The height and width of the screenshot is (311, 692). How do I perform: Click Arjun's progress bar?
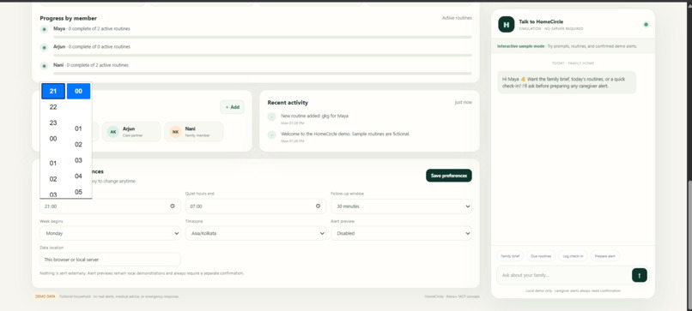(x=263, y=55)
